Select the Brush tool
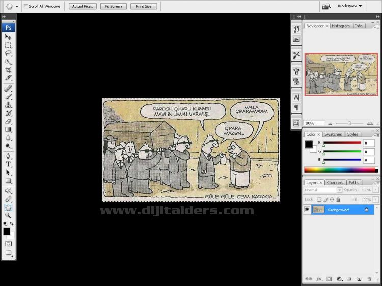382x286 pixels. click(8, 97)
